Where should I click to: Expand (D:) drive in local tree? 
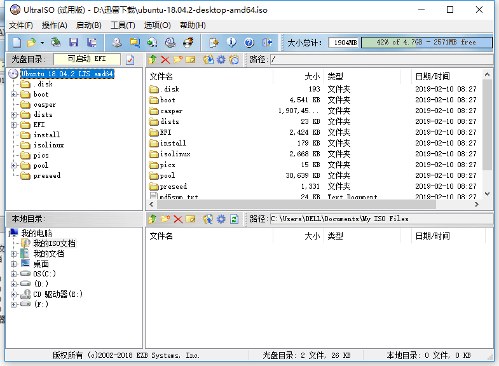(14, 284)
